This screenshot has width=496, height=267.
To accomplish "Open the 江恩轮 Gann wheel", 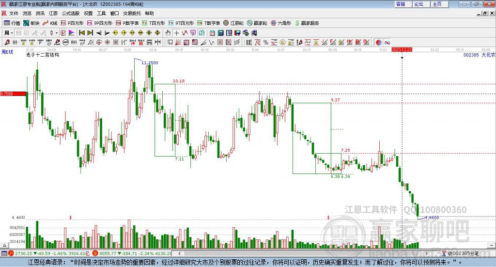I will click(233, 23).
